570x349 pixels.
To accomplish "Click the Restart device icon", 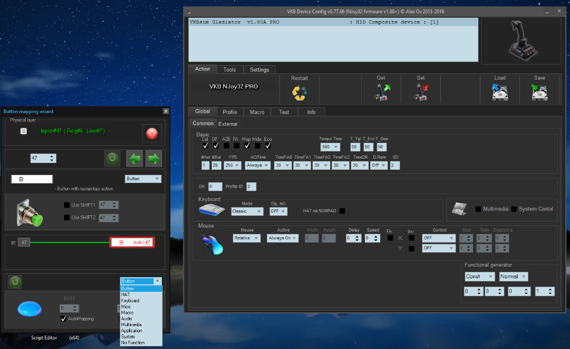I will pyautogui.click(x=299, y=93).
